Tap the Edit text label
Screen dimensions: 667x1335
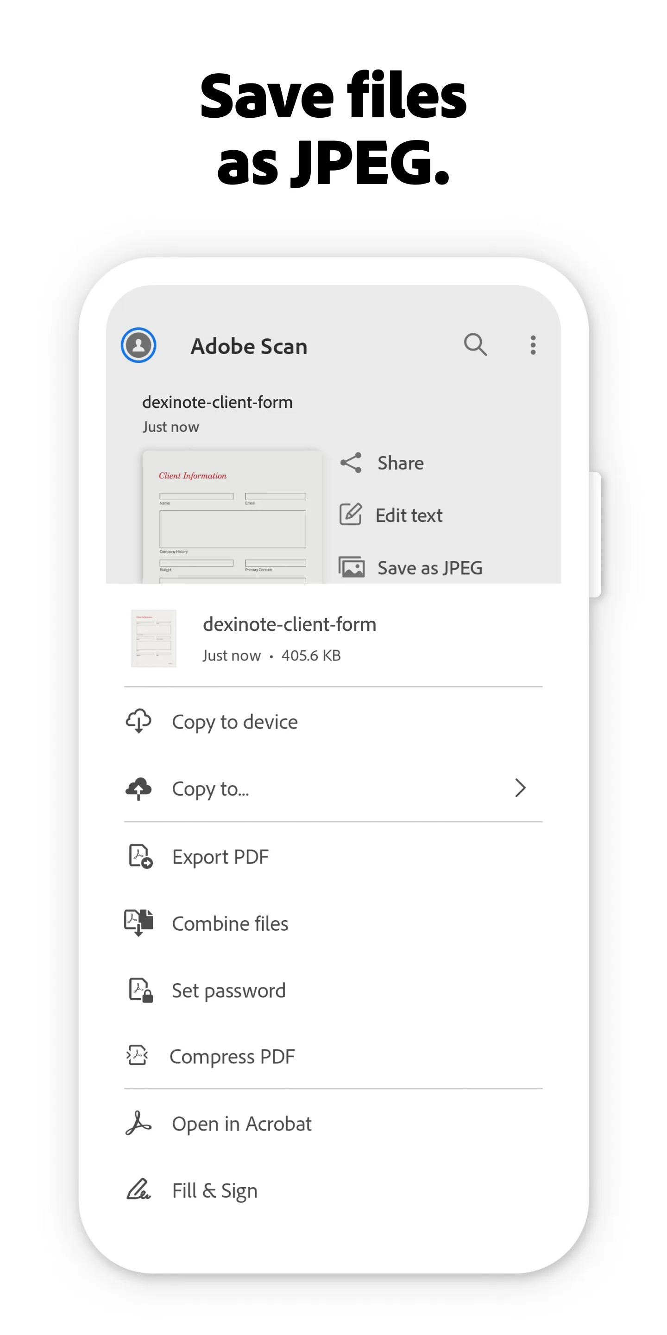click(x=409, y=515)
